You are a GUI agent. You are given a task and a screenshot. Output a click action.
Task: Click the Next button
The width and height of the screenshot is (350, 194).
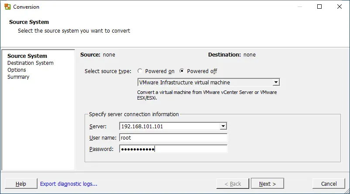point(268,184)
